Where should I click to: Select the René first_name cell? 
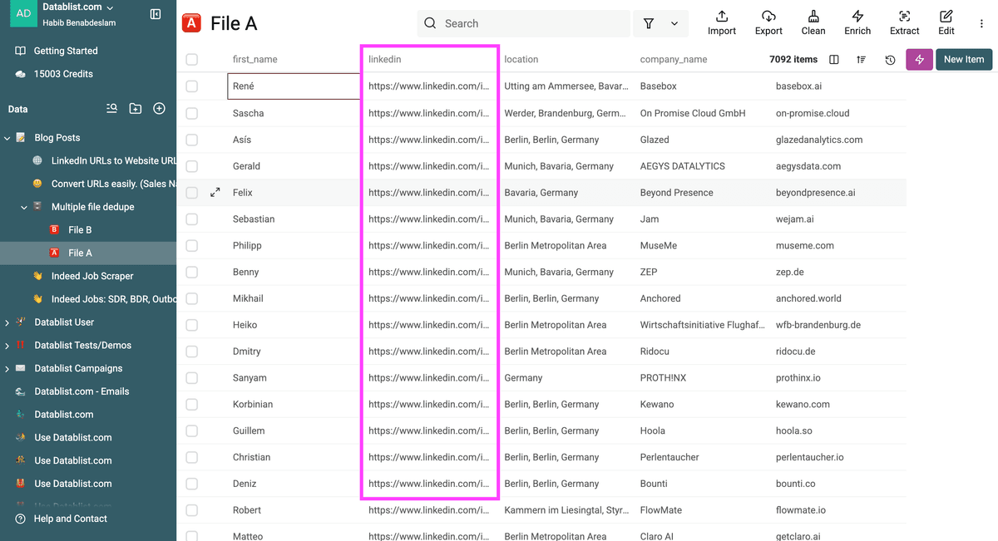click(x=294, y=86)
